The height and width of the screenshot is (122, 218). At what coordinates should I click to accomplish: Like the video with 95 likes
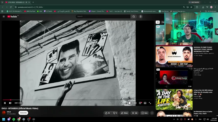(107, 113)
